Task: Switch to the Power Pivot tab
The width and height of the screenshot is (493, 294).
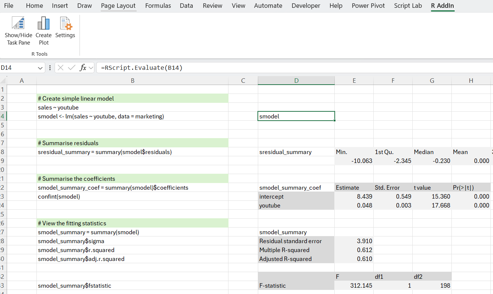Action: click(x=368, y=6)
